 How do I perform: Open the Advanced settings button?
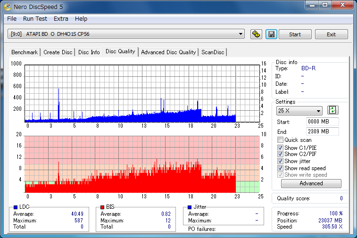coord(311,183)
